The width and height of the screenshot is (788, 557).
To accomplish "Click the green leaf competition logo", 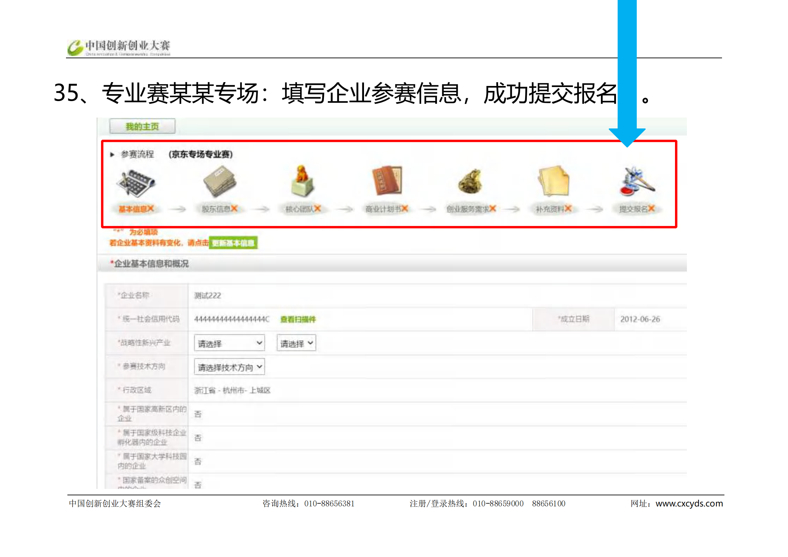I will pos(75,48).
